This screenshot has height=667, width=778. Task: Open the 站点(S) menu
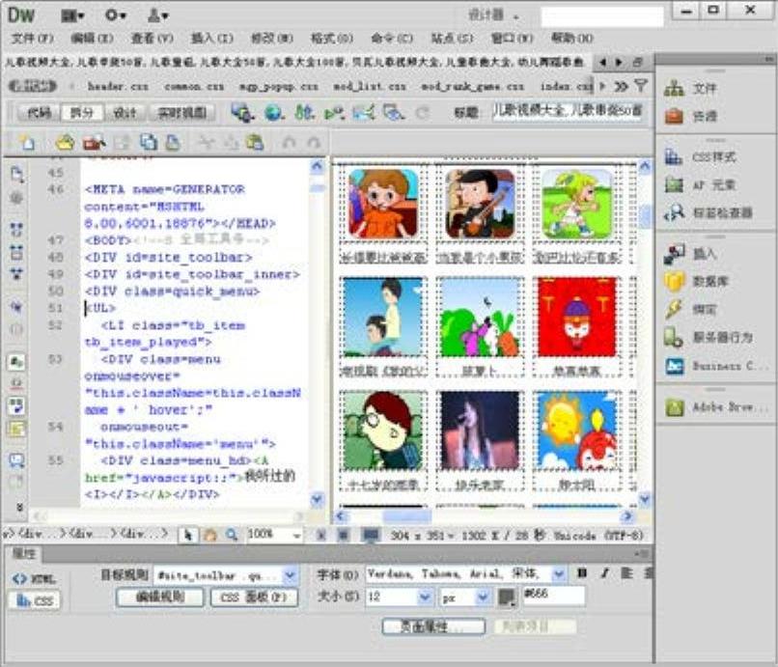click(452, 39)
